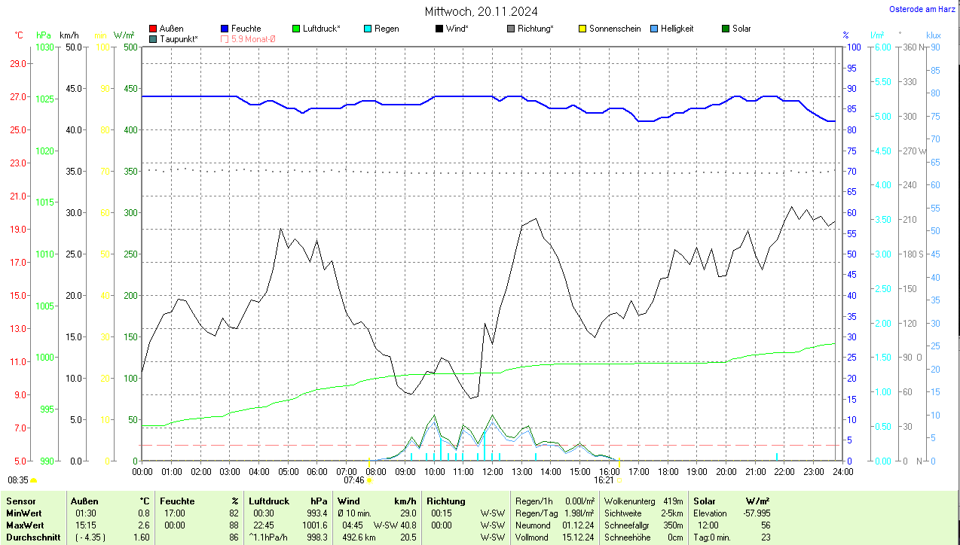Click the cyan Regen legend square

tap(368, 29)
